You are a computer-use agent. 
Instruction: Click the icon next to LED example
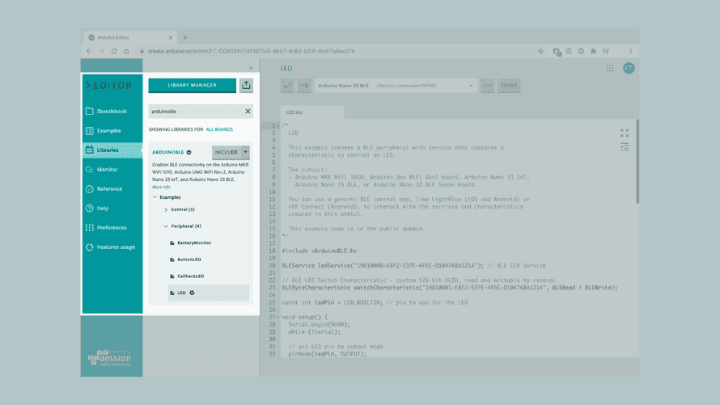tap(192, 293)
